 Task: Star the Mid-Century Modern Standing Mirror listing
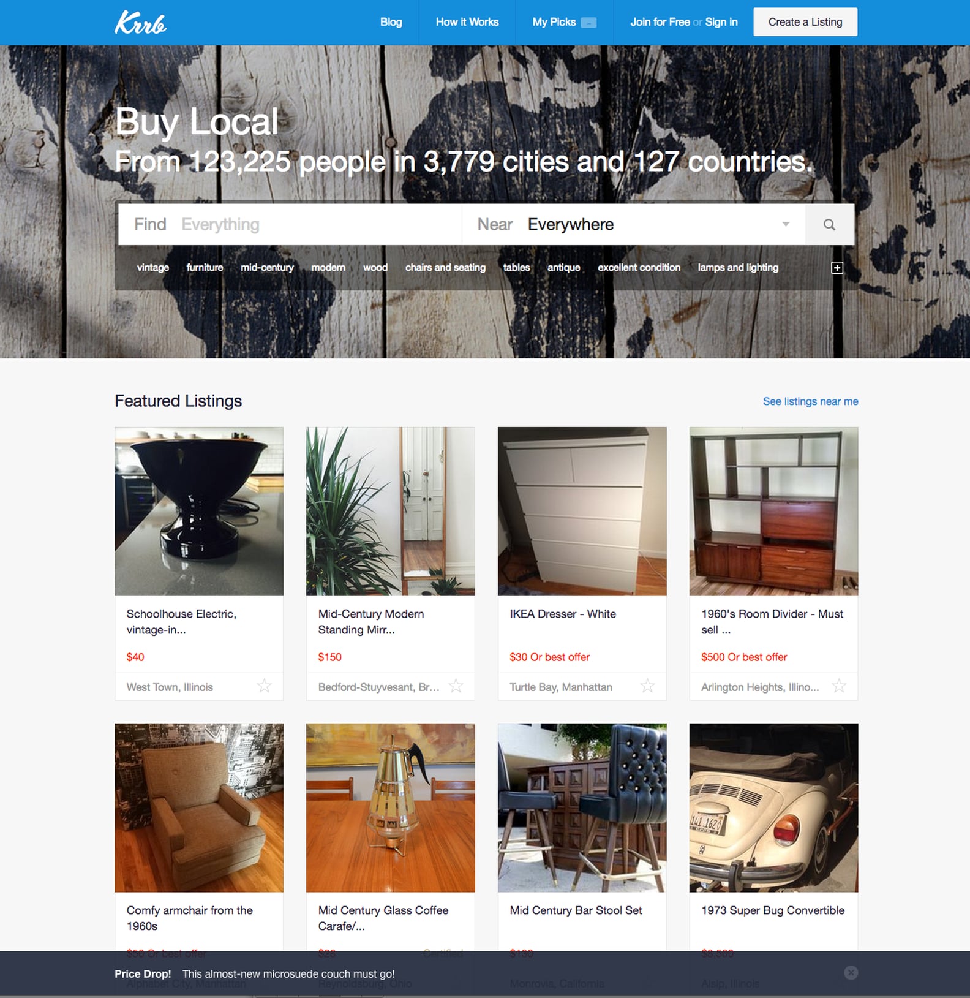tap(456, 686)
